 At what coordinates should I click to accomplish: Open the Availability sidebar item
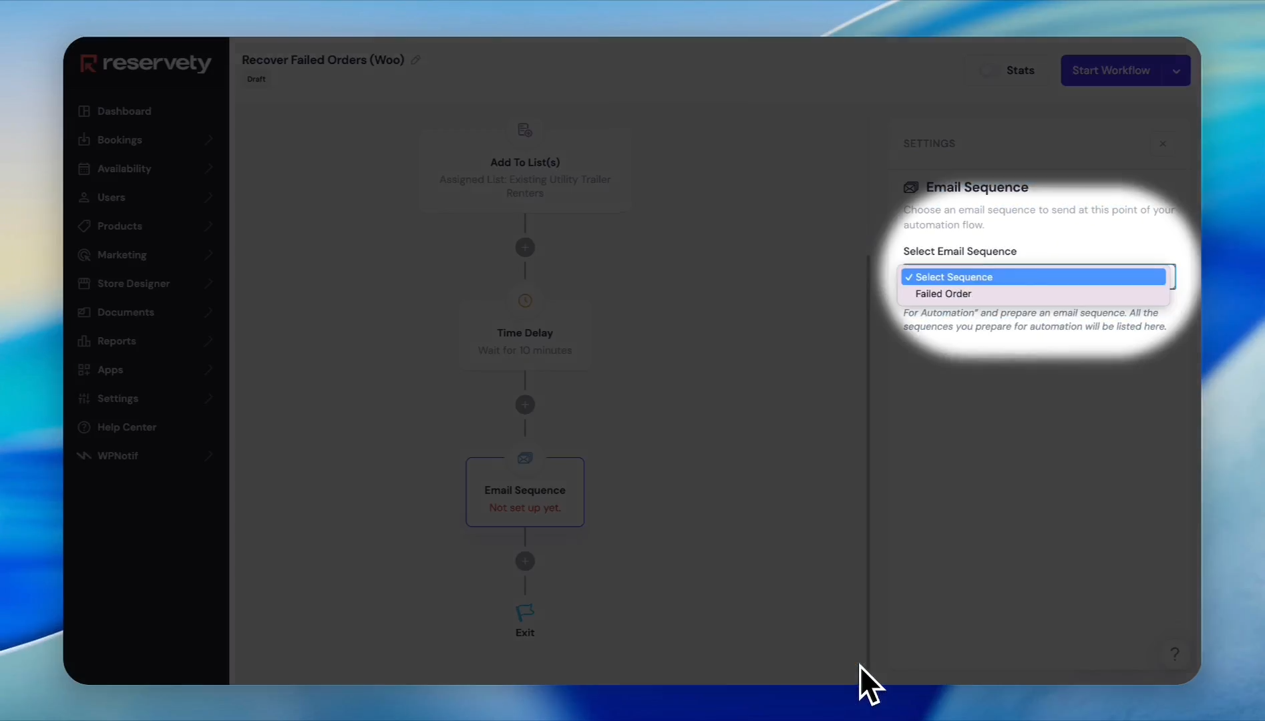coord(124,168)
